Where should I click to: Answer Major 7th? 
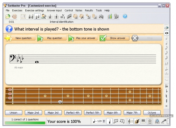pyautogui.click(x=132, y=113)
